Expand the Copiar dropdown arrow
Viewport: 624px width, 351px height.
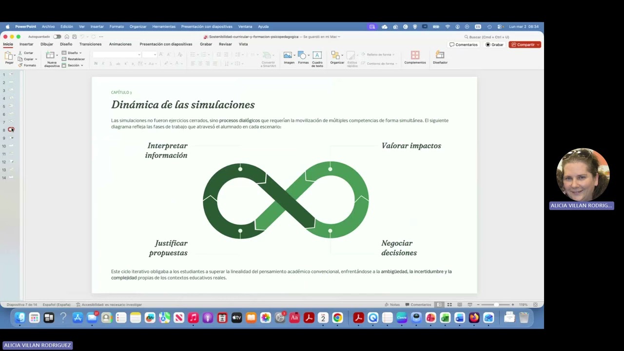(x=36, y=59)
